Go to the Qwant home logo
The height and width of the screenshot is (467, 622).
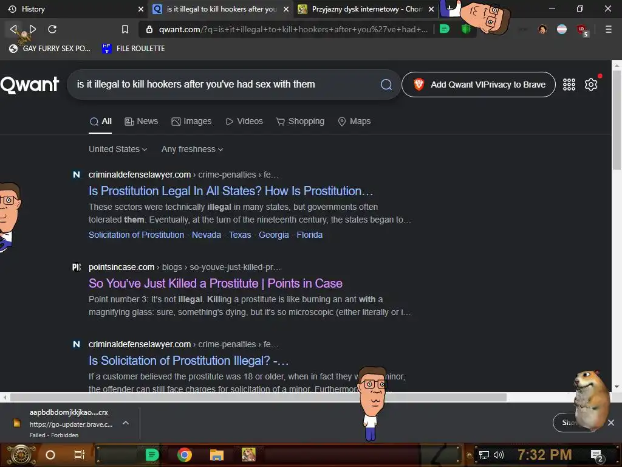(x=29, y=85)
